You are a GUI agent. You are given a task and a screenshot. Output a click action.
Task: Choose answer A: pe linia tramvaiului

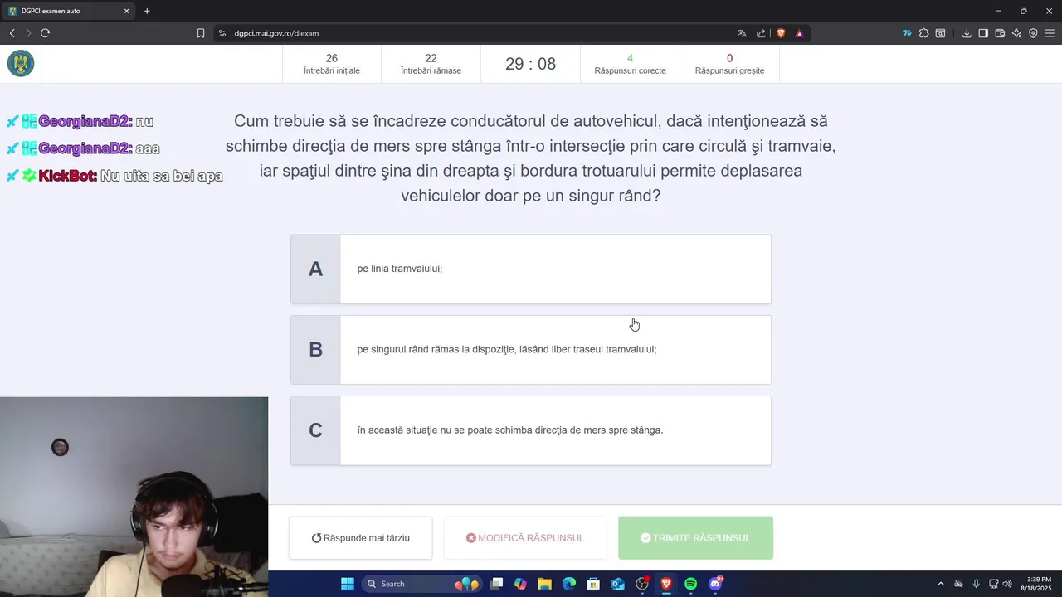pos(531,269)
